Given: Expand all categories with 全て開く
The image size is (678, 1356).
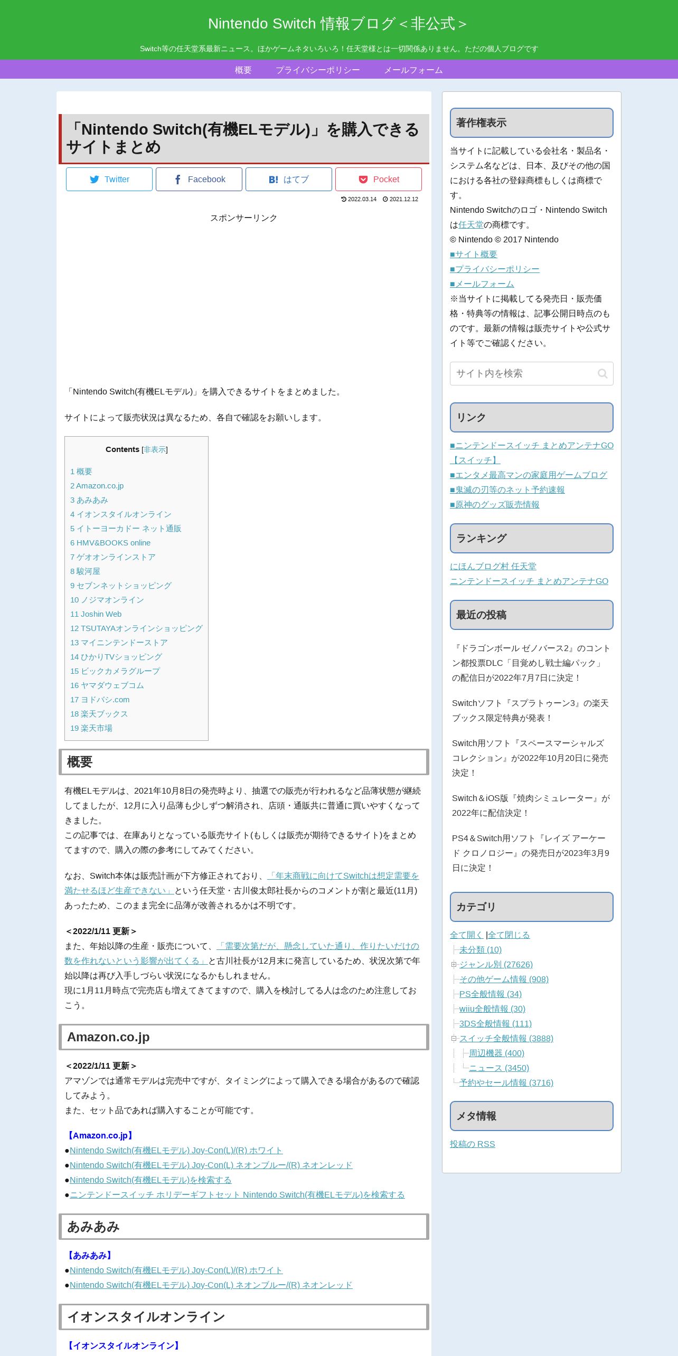Looking at the screenshot, I should click(x=467, y=935).
